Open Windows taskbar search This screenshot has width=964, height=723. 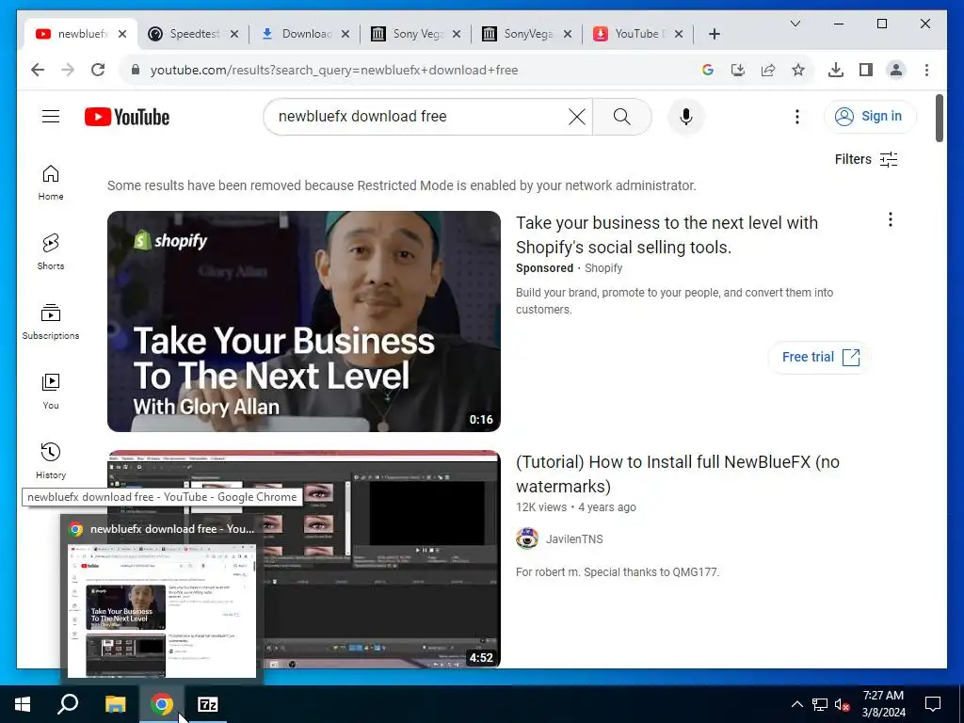point(68,704)
